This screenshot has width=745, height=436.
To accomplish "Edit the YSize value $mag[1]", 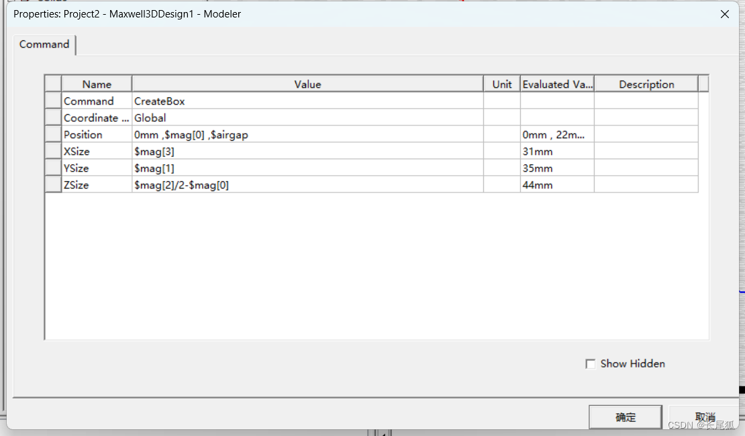I will 307,168.
